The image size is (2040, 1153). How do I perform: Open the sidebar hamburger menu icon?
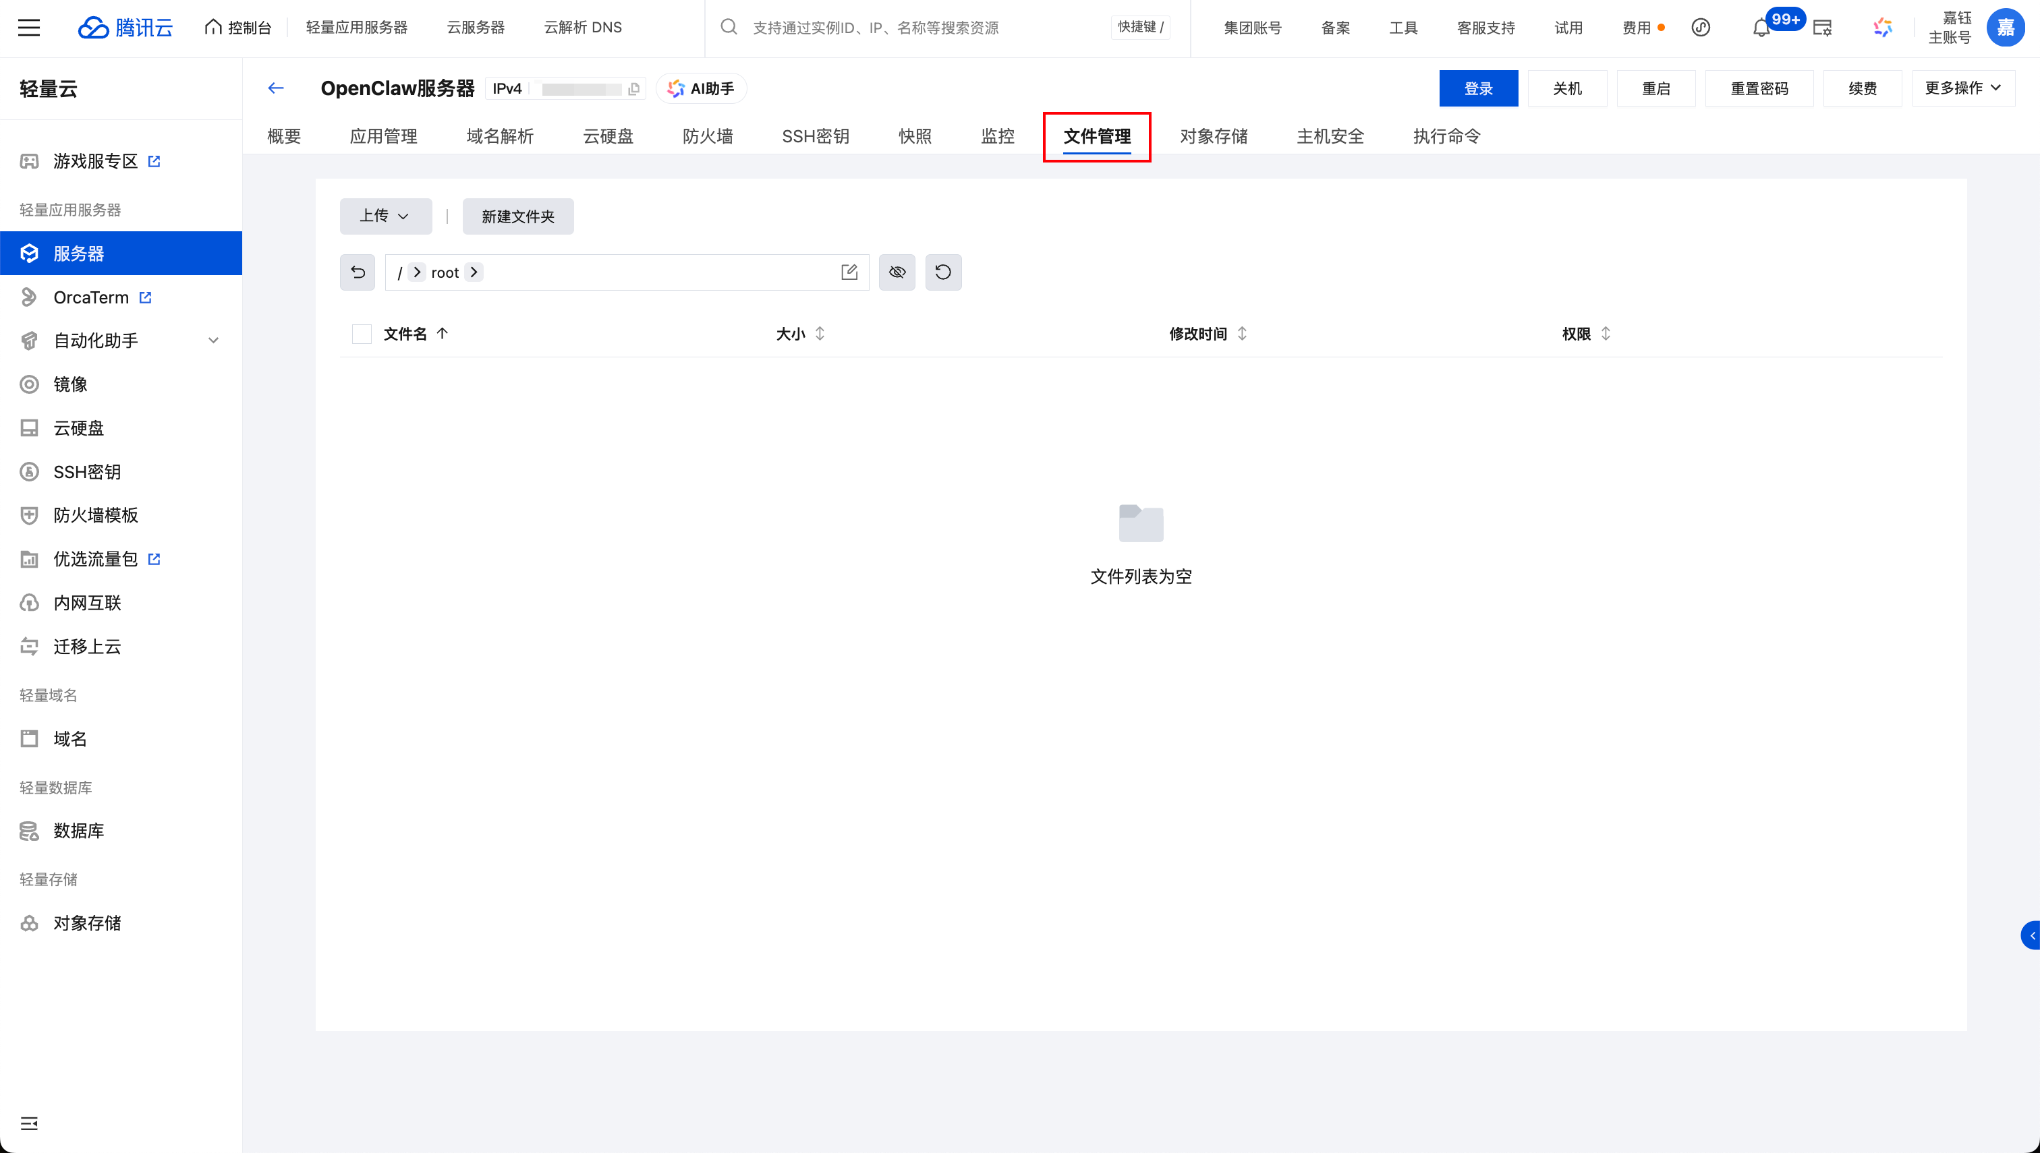pyautogui.click(x=29, y=27)
